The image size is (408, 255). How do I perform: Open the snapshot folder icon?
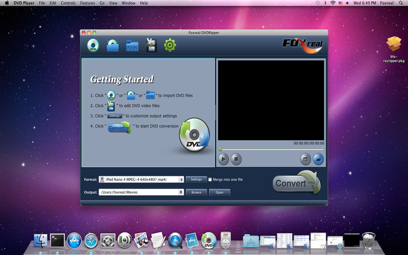318,159
